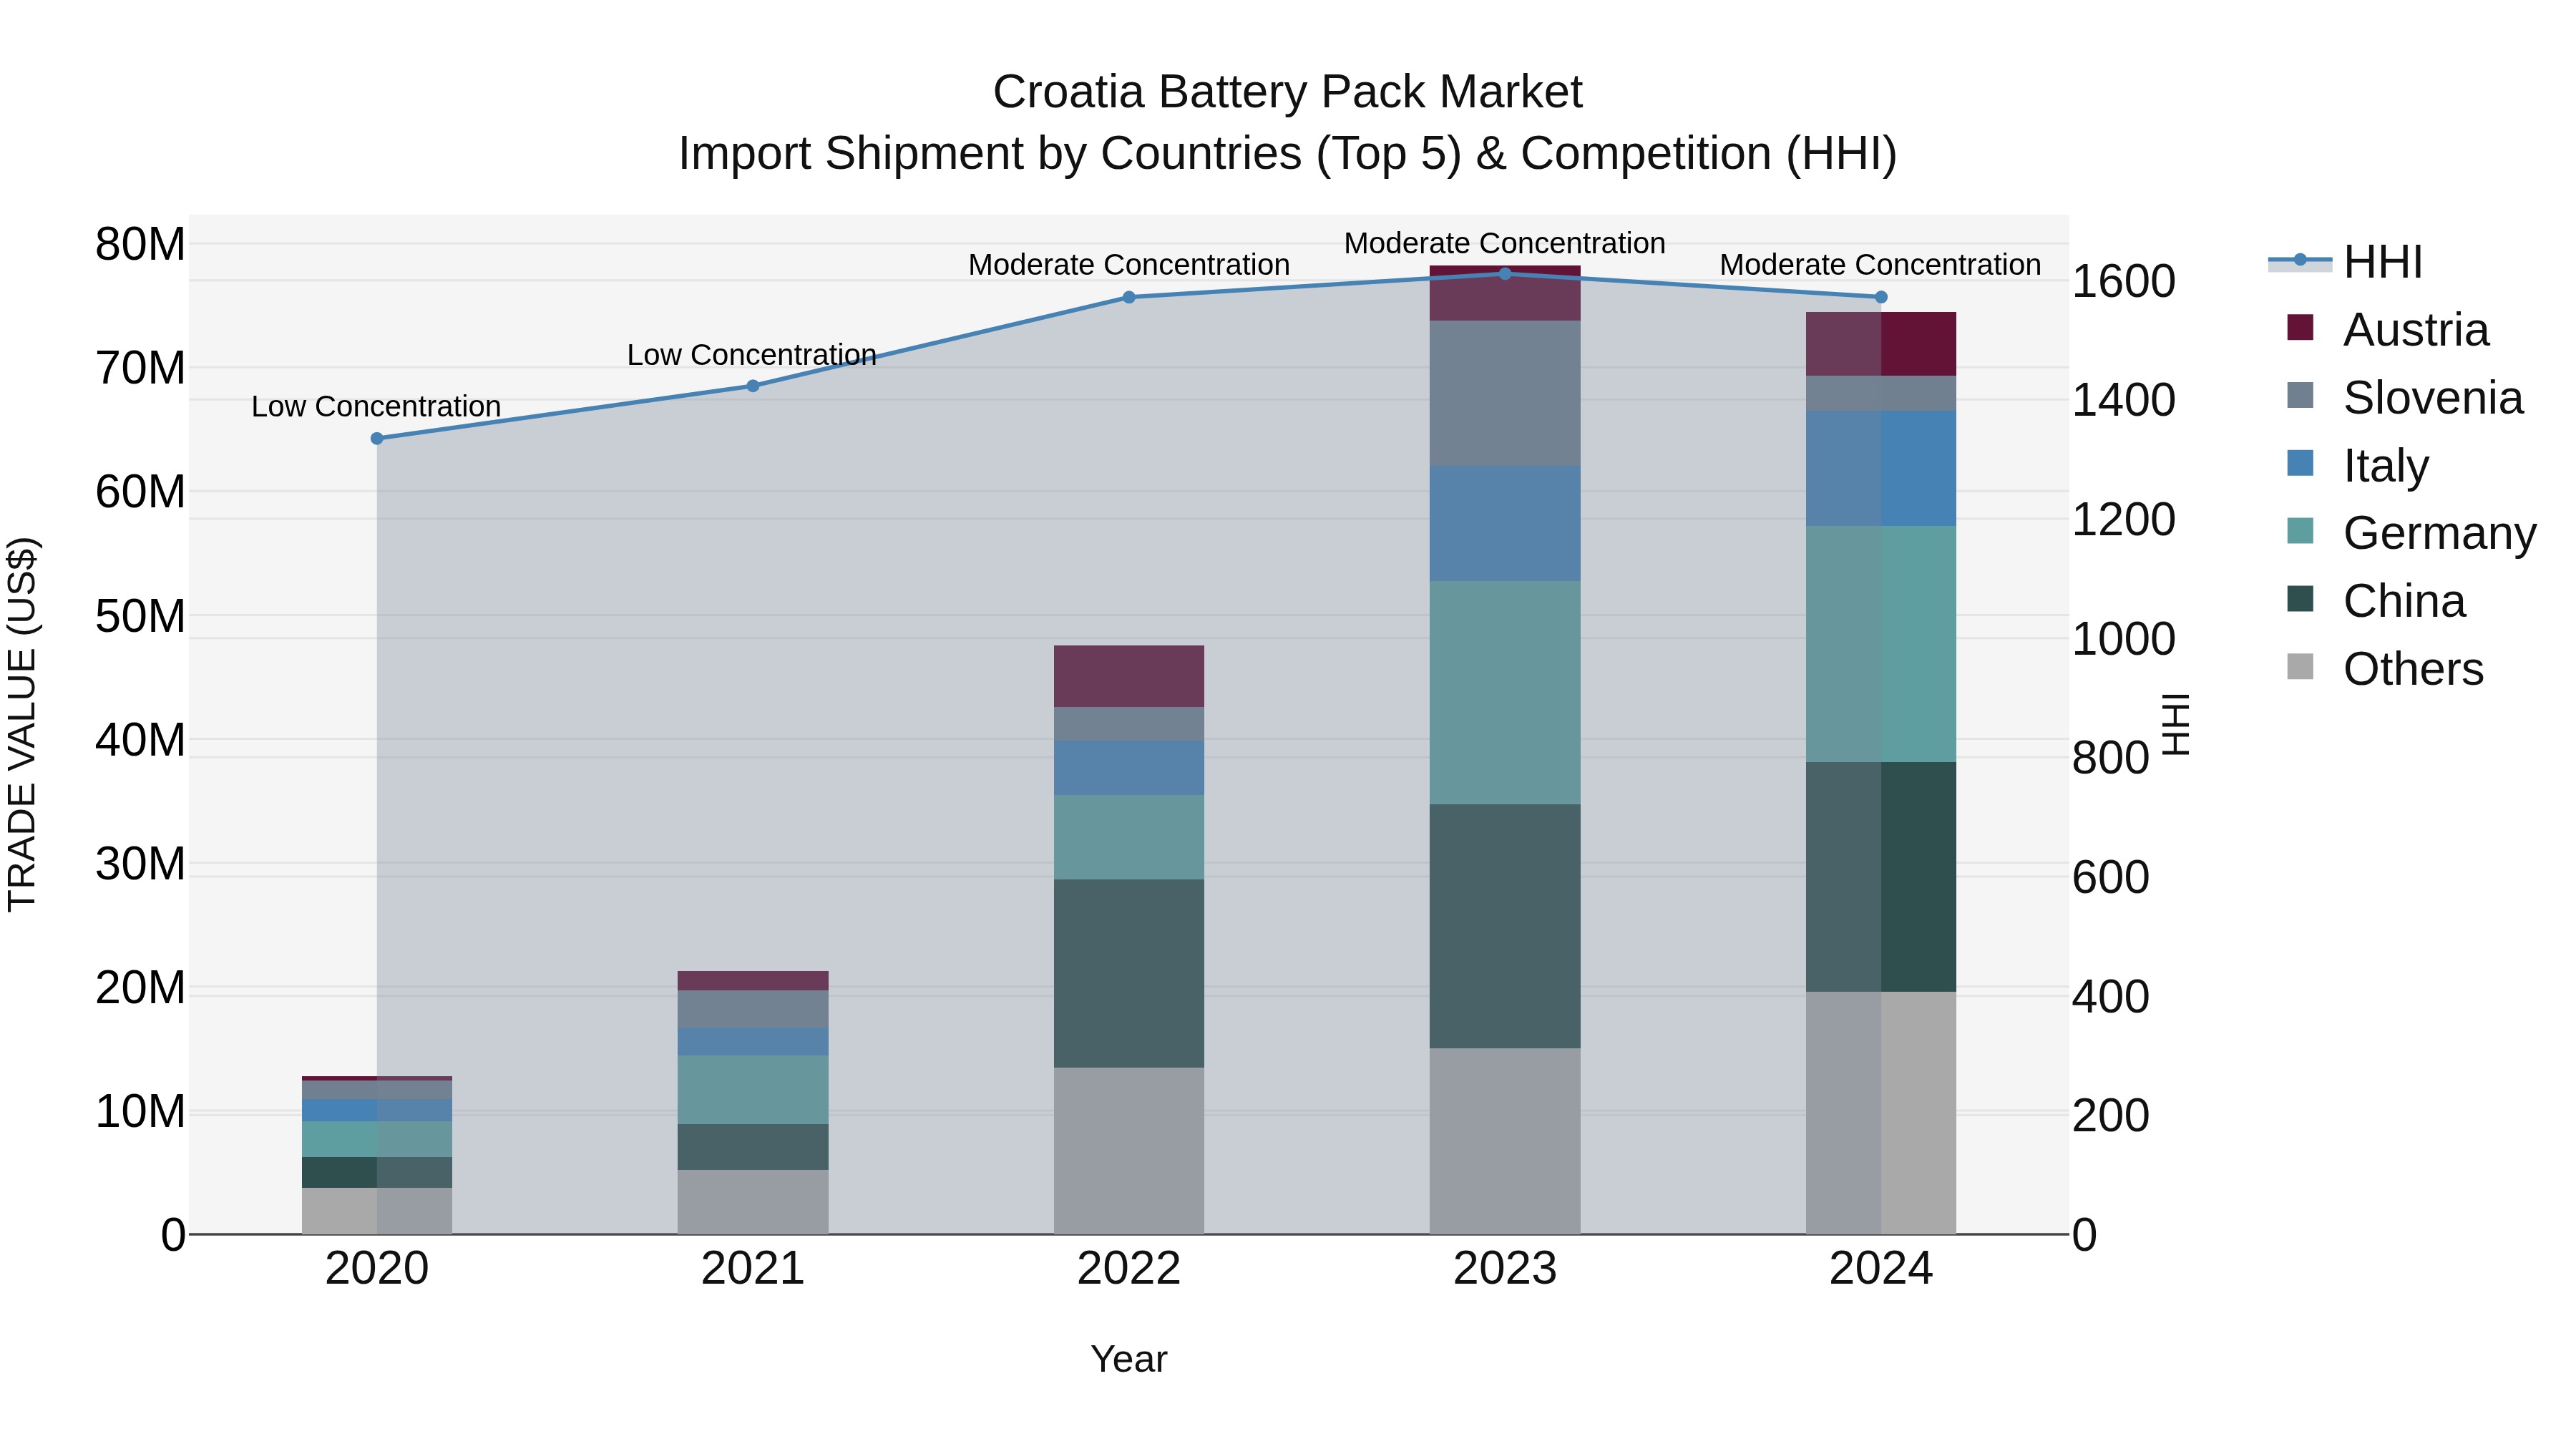Click the 2023 Slovenia bar segment
The image size is (2576, 1449).
point(1505,393)
